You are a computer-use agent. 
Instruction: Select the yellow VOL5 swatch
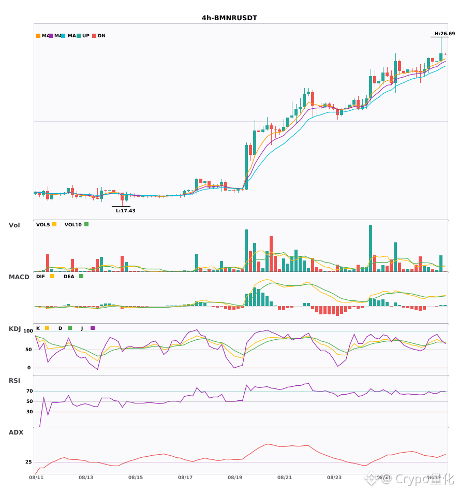(x=54, y=224)
